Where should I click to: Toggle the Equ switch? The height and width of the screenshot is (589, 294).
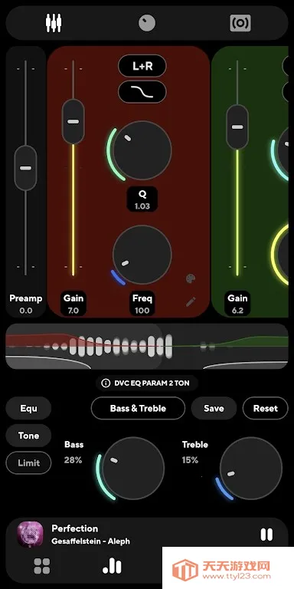pyautogui.click(x=28, y=408)
